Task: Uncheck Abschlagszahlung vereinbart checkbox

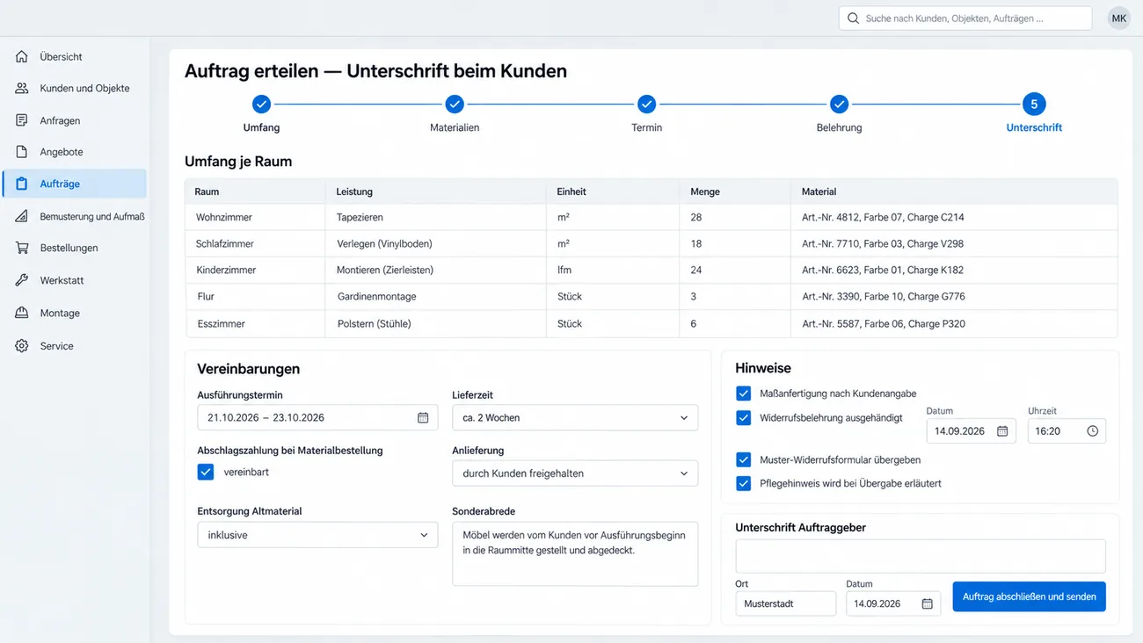Action: coord(206,472)
